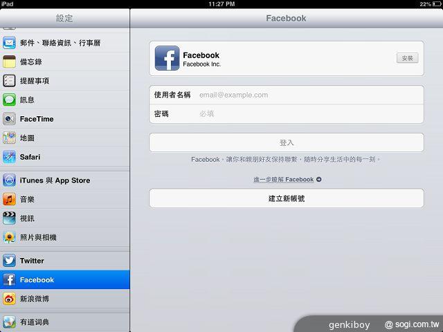Tap the Maps icon
This screenshot has width=443, height=332.
coord(9,138)
